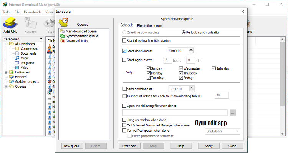Switch to Schedule tab
This screenshot has height=153, width=288.
tap(127, 25)
